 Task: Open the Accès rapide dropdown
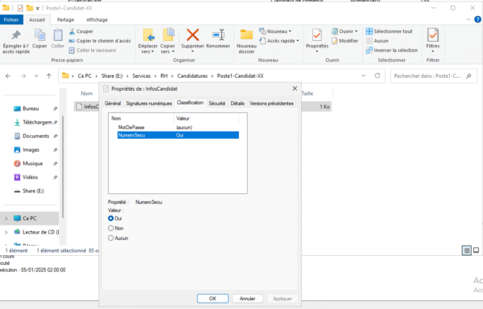279,41
